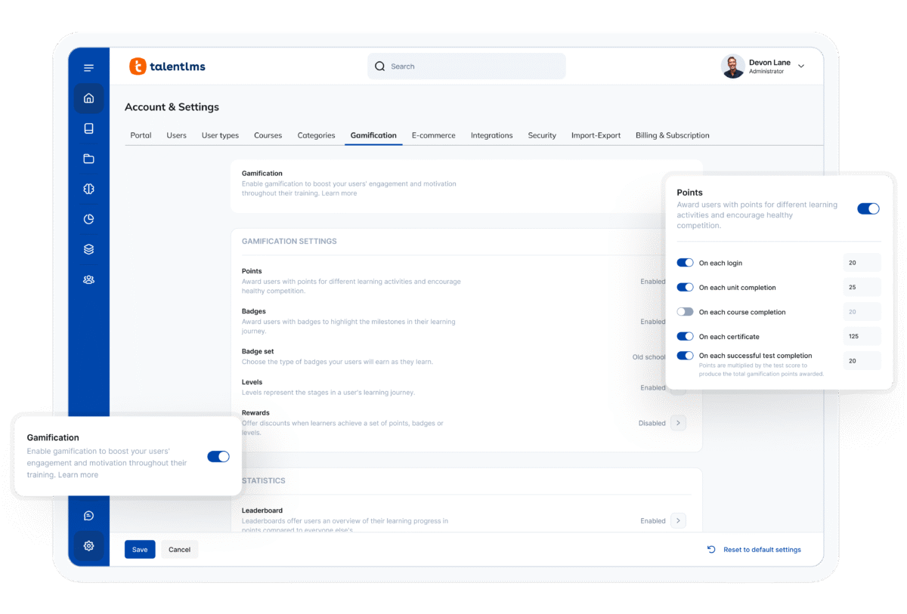Expand the Devon Lane account dropdown
The image size is (907, 614).
(801, 66)
